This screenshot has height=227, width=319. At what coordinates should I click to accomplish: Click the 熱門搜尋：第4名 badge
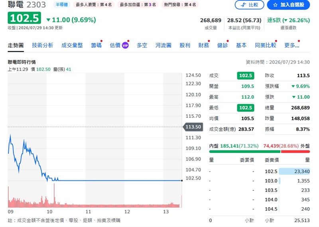click(180, 4)
